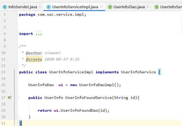
Task: Click the closing brace on line 21
Action: 20,123
